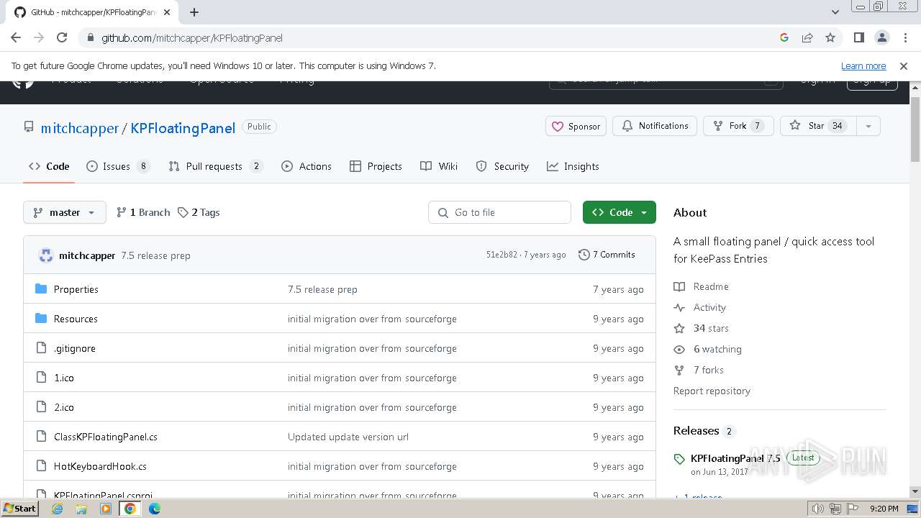Click the Sponsor button
The image size is (921, 518).
pos(576,126)
